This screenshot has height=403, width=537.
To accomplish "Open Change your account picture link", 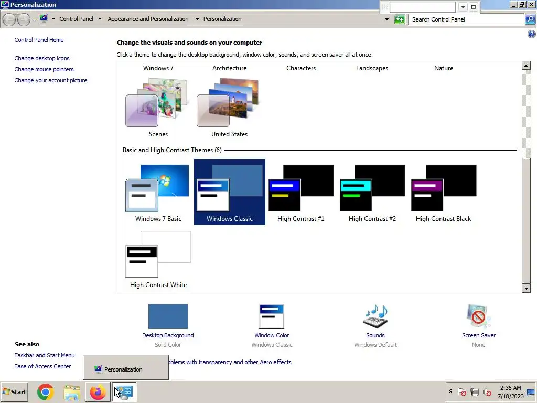I will 51,80.
